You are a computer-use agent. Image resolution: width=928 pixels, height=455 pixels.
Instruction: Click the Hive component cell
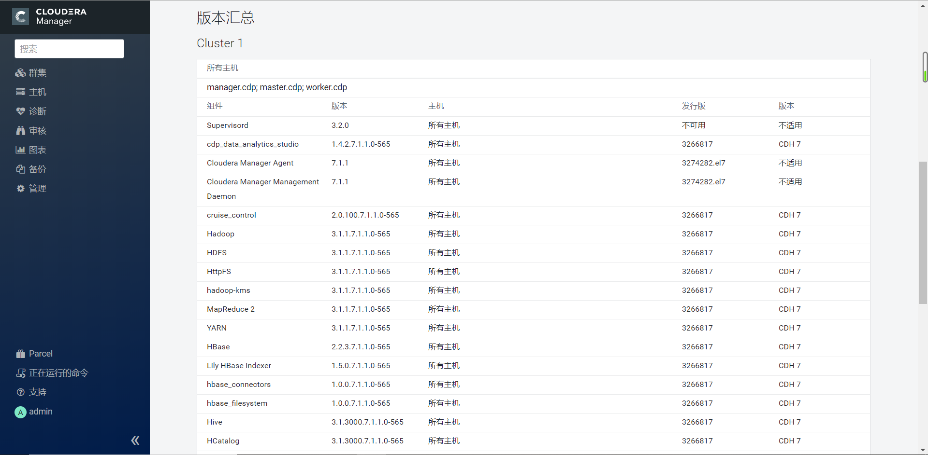pos(215,422)
